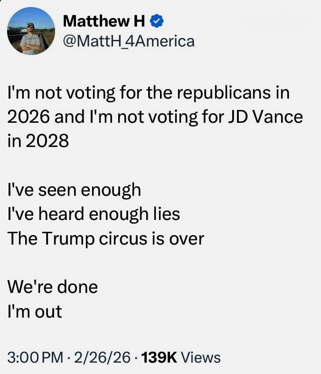This screenshot has width=321, height=374.
Task: Click the blue verified checkmark badge
Action: [x=157, y=21]
